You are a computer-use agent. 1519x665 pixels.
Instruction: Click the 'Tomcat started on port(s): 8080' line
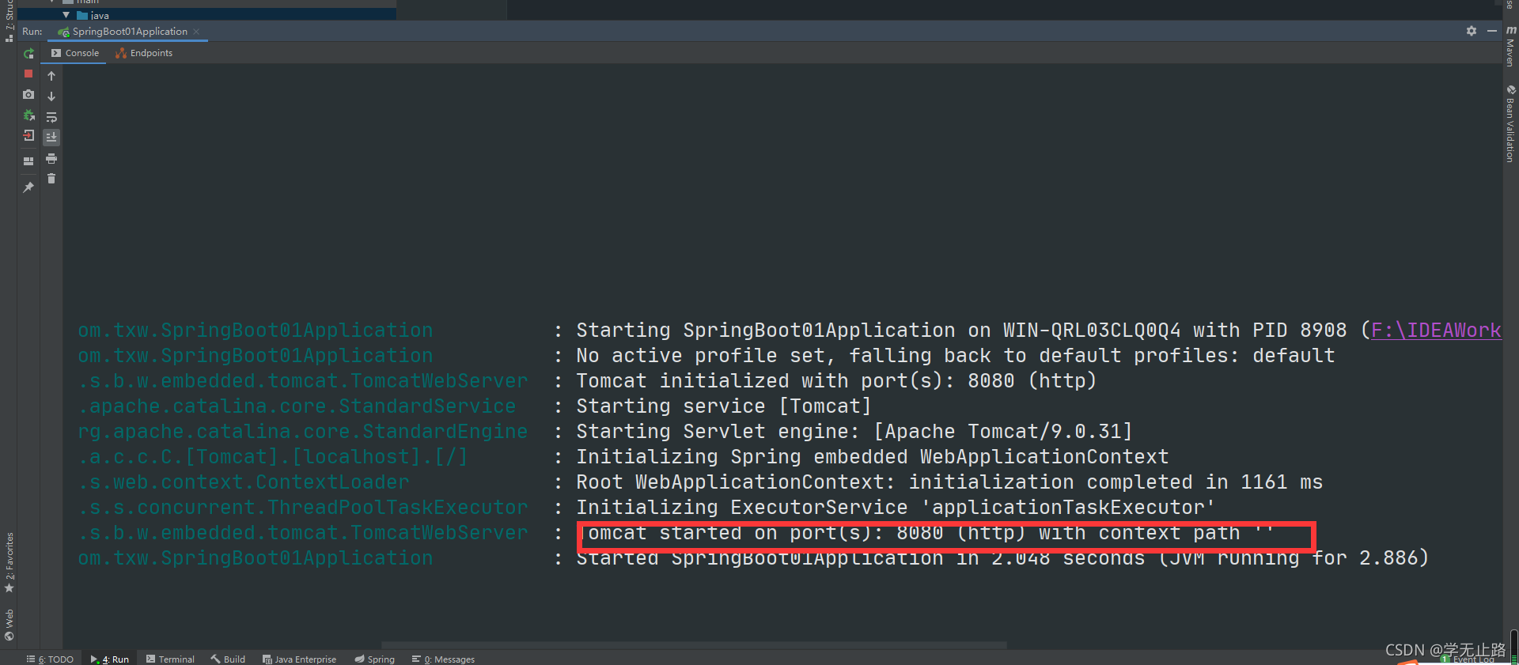click(926, 533)
